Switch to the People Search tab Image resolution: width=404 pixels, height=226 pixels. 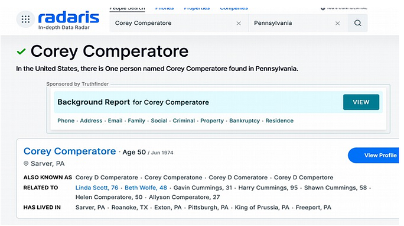[x=127, y=8]
